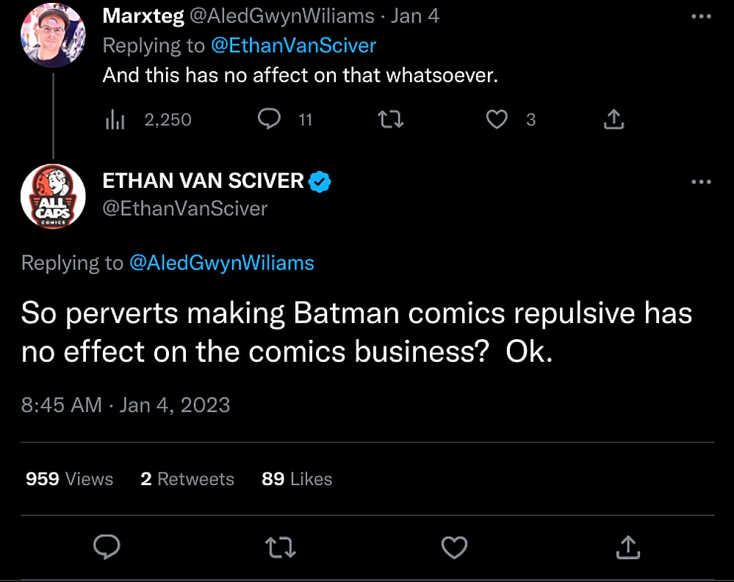Click the blue verified badge next to Ethan's name

(x=320, y=181)
